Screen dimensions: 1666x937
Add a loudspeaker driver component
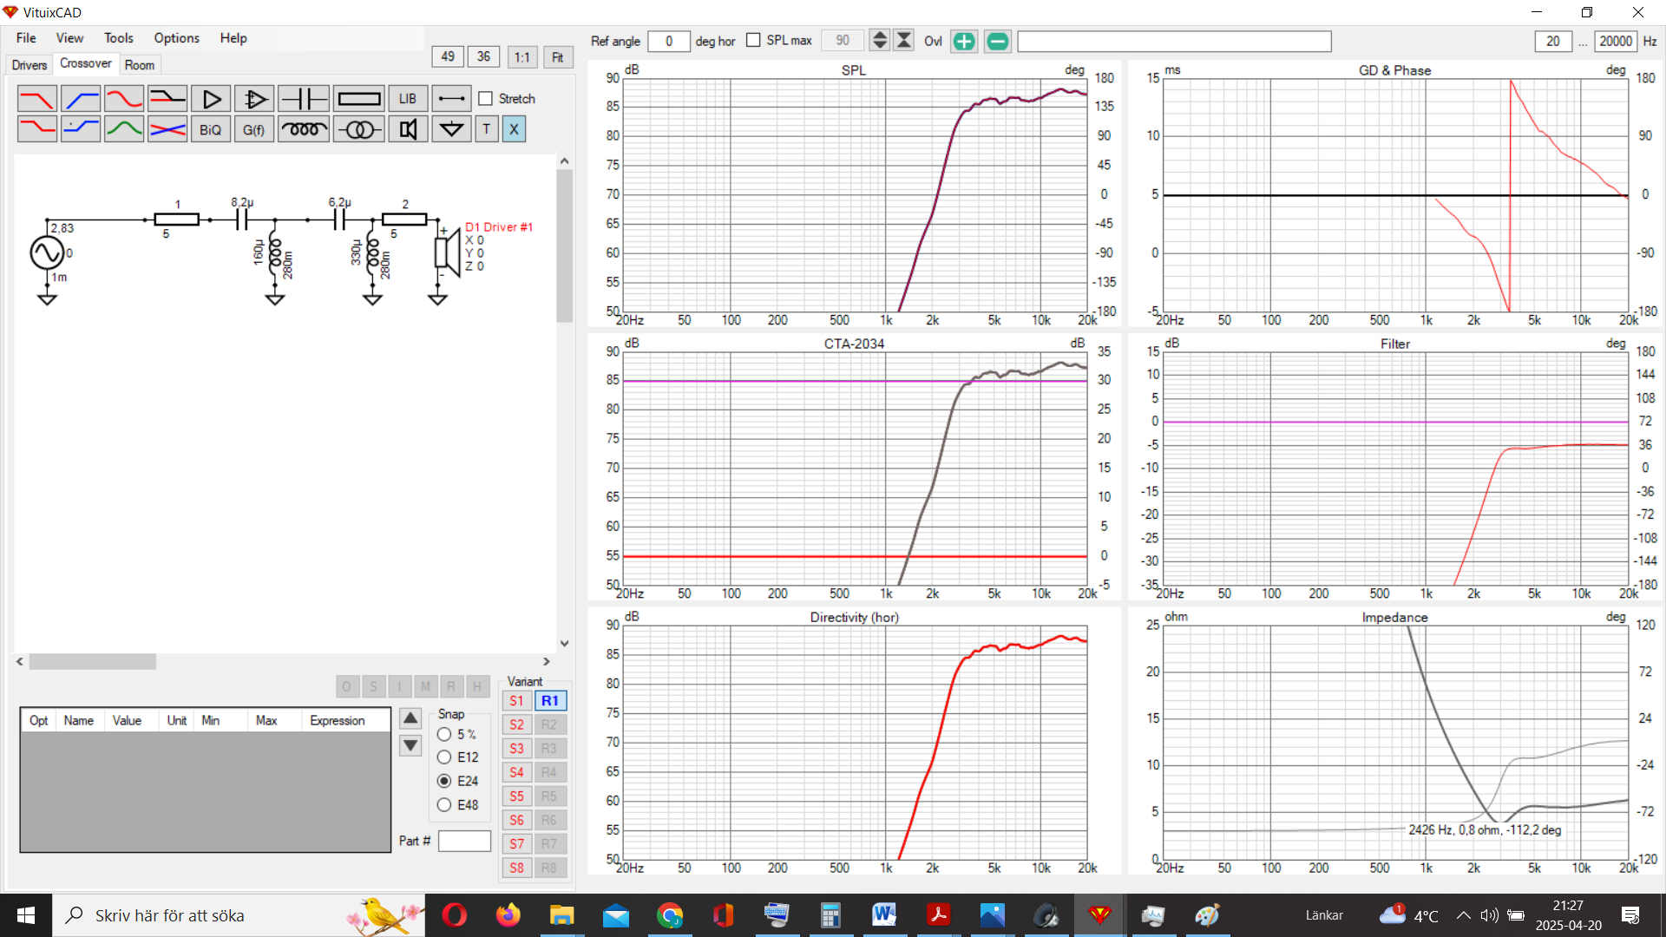(408, 129)
